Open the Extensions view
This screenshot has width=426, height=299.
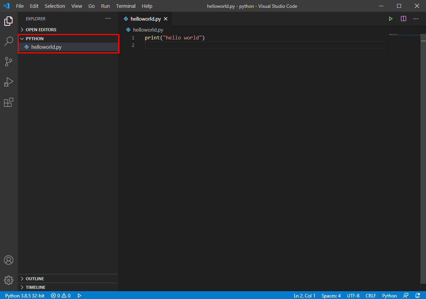[x=9, y=102]
